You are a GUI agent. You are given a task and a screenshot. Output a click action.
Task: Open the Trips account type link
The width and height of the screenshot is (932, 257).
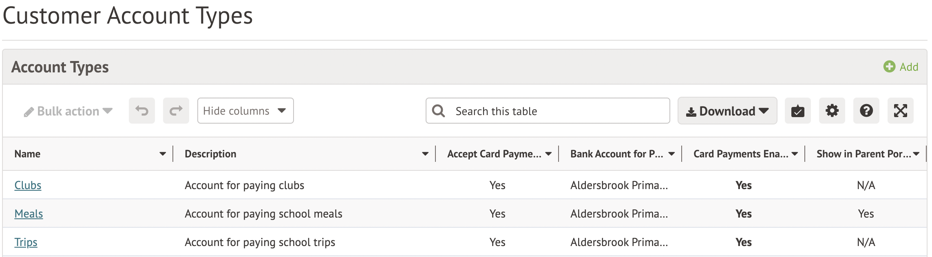(x=26, y=242)
